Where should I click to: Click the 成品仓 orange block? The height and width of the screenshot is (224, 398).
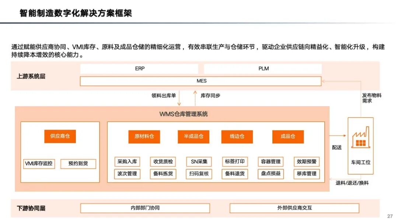coord(288,136)
